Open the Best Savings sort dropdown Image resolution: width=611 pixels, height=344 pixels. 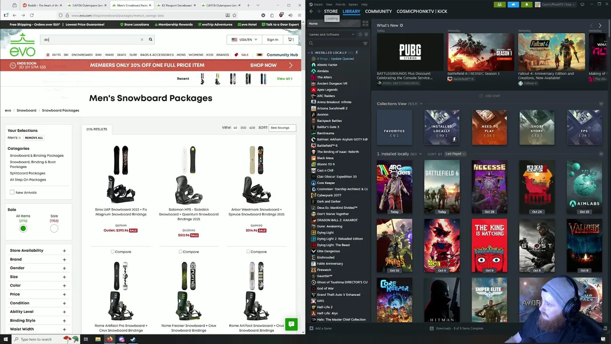point(282,128)
